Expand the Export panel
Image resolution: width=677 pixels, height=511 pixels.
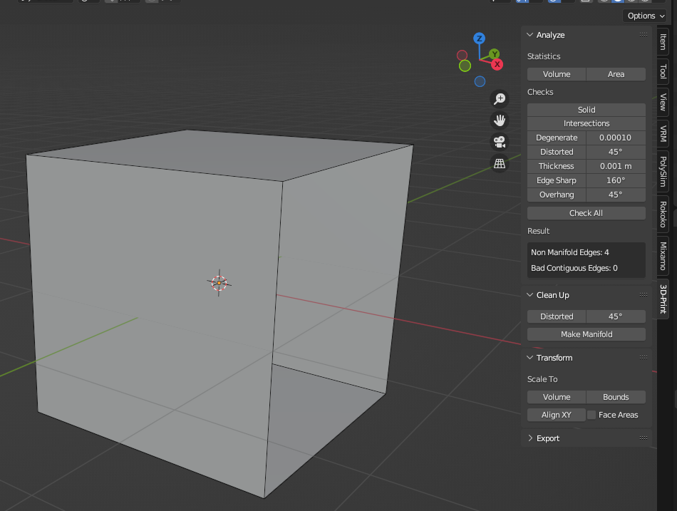tap(529, 438)
